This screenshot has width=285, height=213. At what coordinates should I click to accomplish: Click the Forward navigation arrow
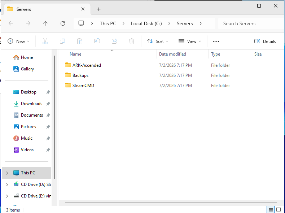(28, 23)
